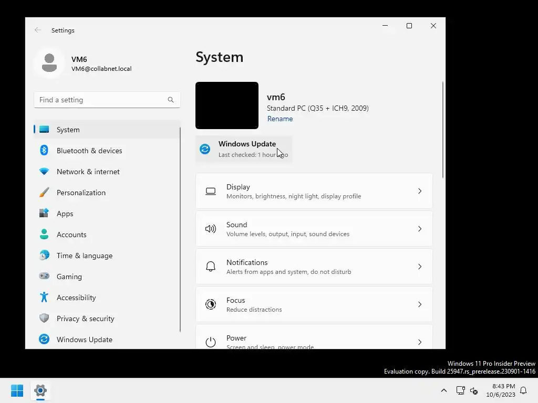This screenshot has height=403, width=538.
Task: Open Focus reduce distractions settings
Action: coord(314,304)
